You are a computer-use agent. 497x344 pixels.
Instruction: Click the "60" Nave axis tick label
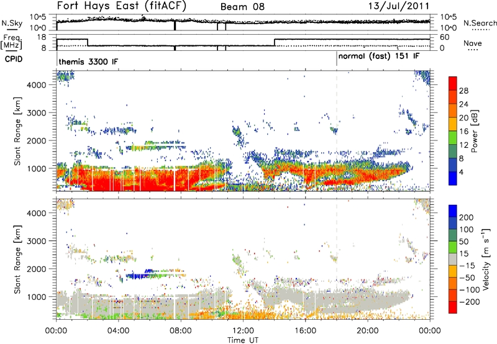(x=445, y=37)
